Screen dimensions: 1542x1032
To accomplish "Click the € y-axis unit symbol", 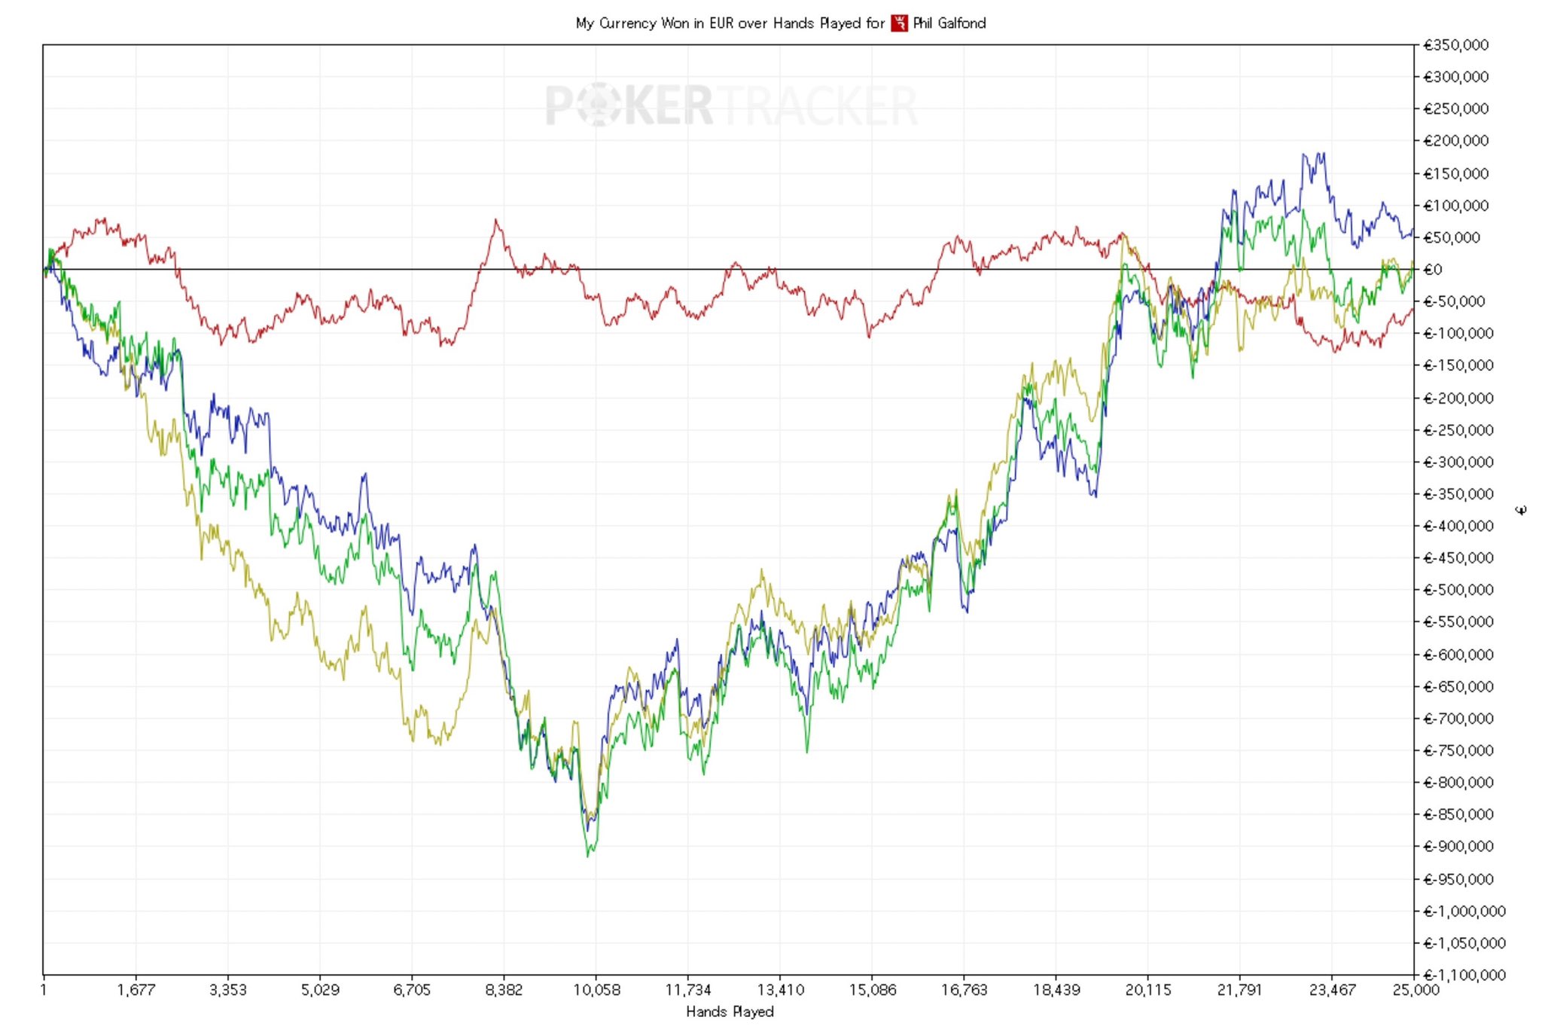I will [x=1521, y=510].
